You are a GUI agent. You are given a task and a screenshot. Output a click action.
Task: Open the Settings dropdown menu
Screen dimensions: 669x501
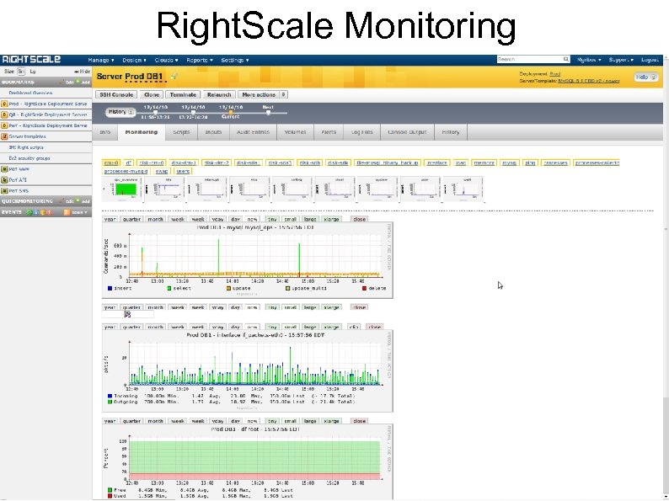[235, 60]
